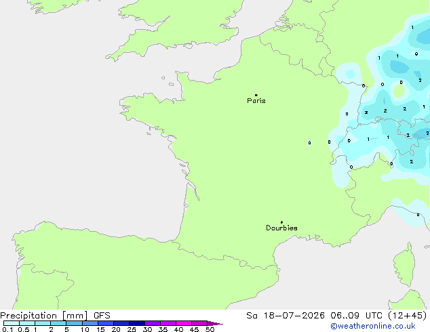Select the Paris location dot marker
This screenshot has width=430, height=332.
coord(256,95)
